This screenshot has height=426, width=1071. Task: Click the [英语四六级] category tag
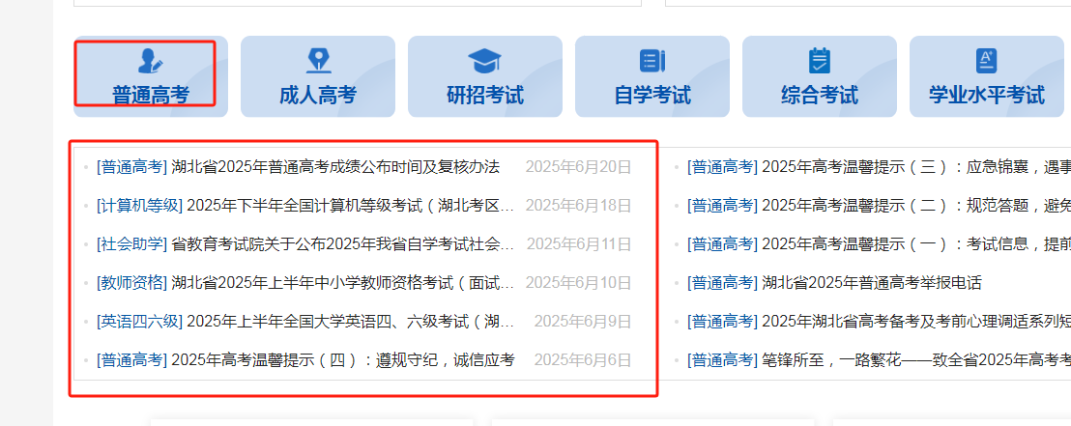pos(140,321)
